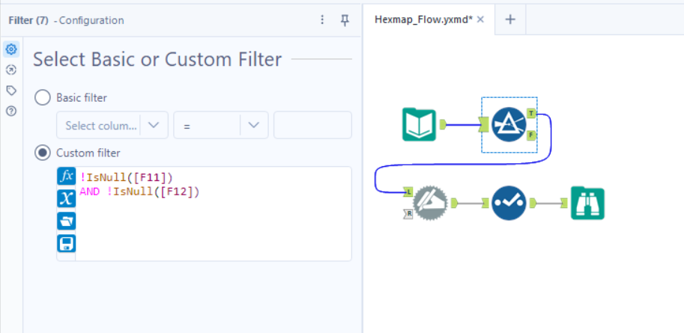Click the Find Replace output anchor
The height and width of the screenshot is (333, 684).
click(454, 203)
